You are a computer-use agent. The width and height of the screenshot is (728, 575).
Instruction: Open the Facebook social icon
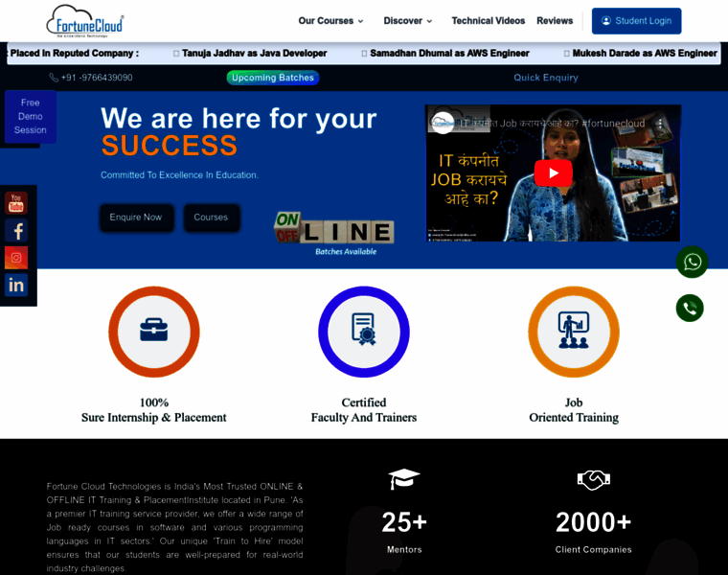pos(16,230)
